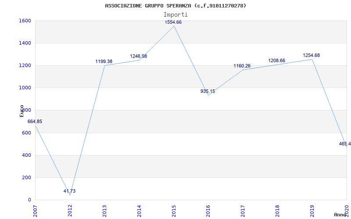Click x-axis year label 2013
The width and height of the screenshot is (351, 219).
tap(104, 211)
